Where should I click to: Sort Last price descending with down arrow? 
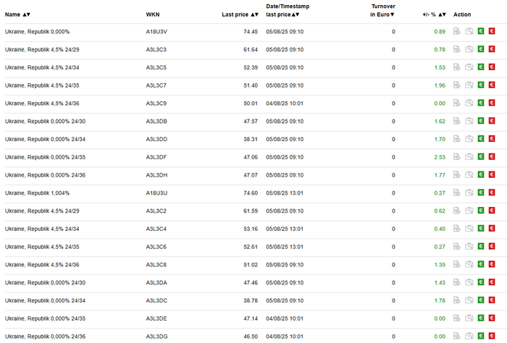[257, 14]
